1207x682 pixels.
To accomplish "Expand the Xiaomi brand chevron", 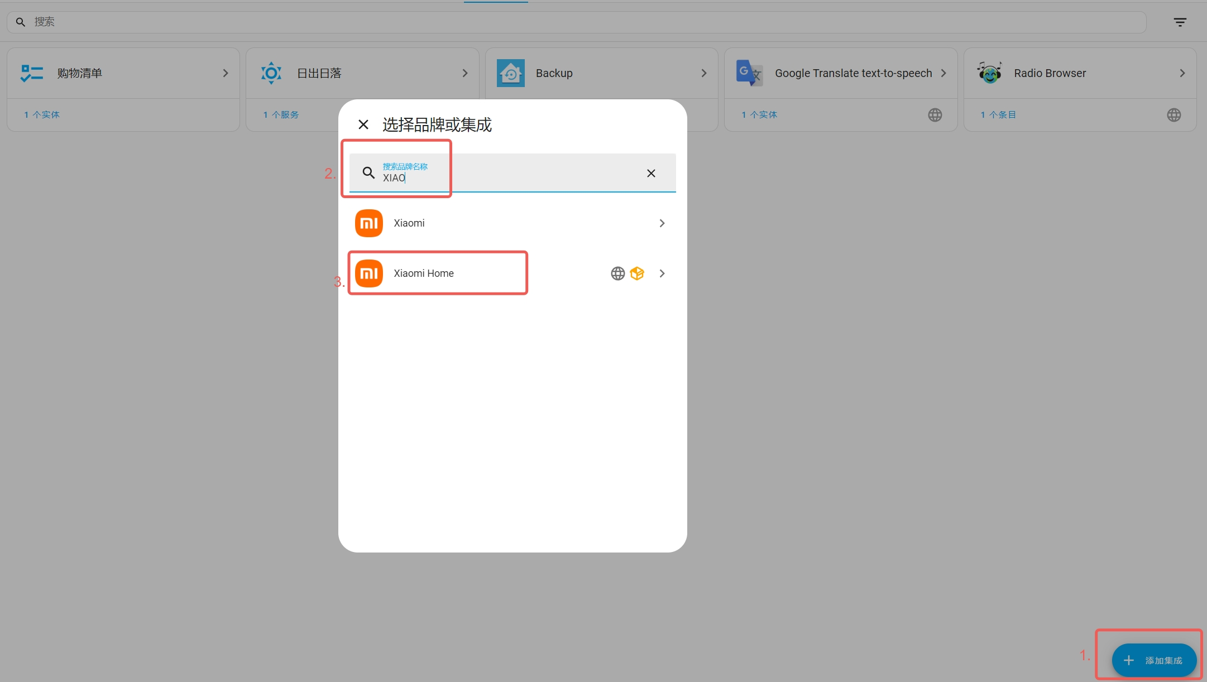I will (x=662, y=223).
